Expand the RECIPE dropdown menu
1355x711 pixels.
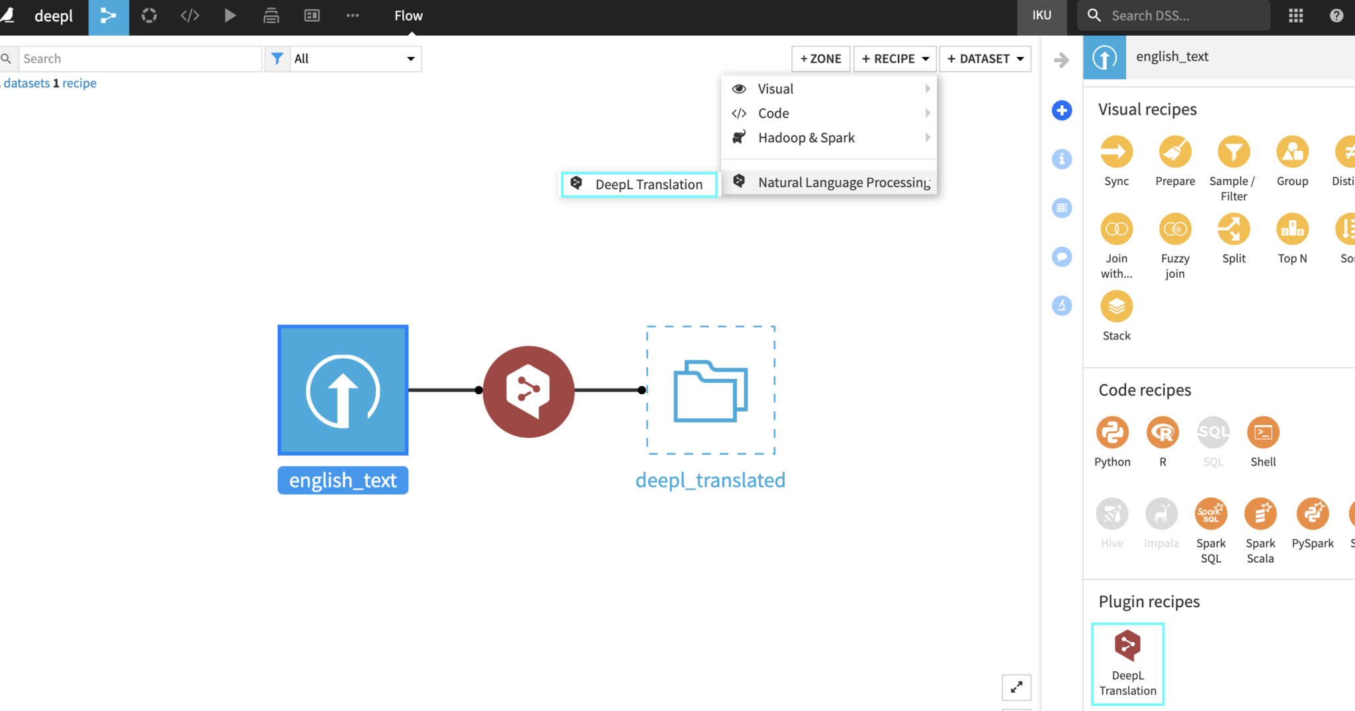pyautogui.click(x=894, y=58)
